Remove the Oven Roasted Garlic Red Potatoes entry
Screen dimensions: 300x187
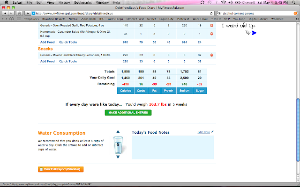211,25
